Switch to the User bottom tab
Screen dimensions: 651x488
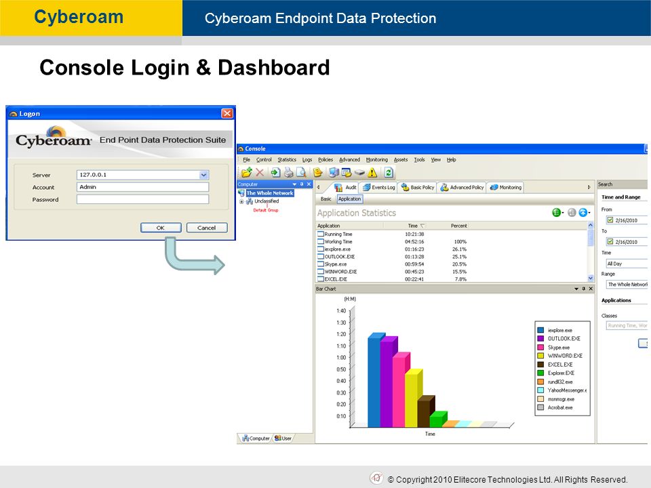point(283,439)
